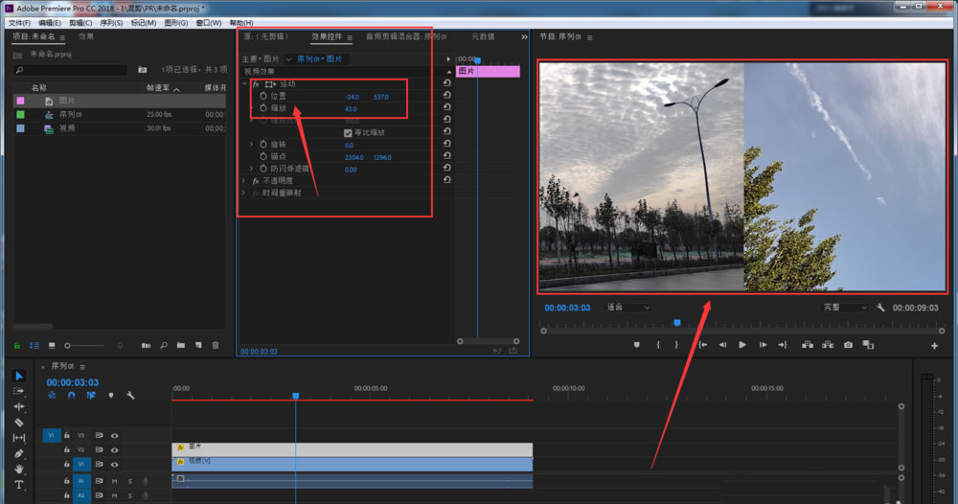The width and height of the screenshot is (958, 504).
Task: Collapse motion 运动 effect group
Action: [245, 83]
